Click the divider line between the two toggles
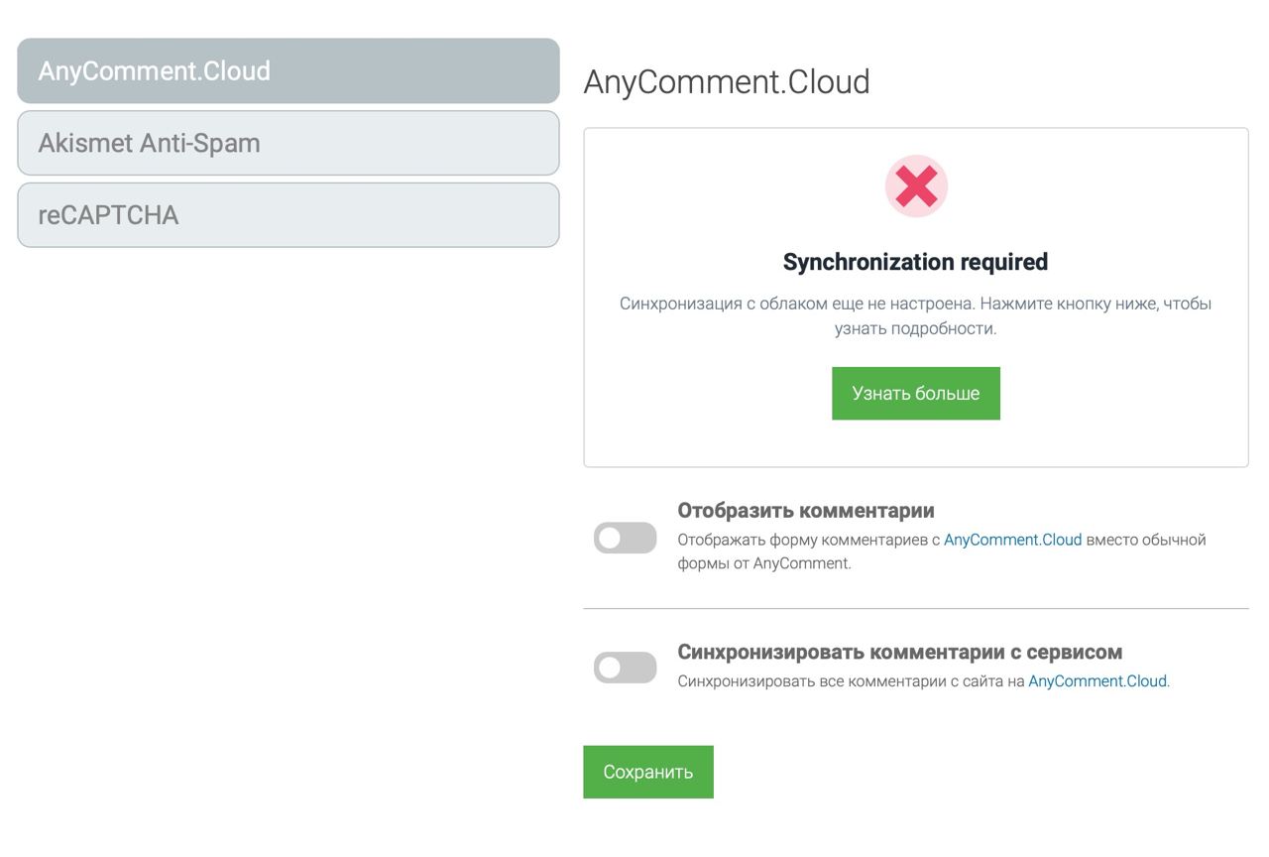 (915, 608)
